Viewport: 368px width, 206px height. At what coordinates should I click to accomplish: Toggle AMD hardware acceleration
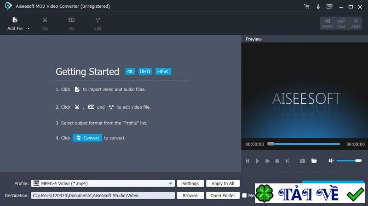click(355, 23)
